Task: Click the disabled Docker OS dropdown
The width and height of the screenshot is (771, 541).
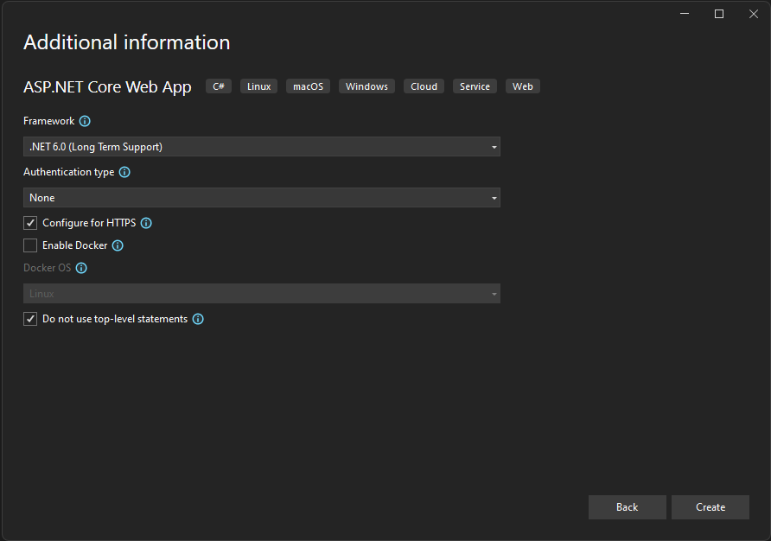Action: pyautogui.click(x=261, y=294)
